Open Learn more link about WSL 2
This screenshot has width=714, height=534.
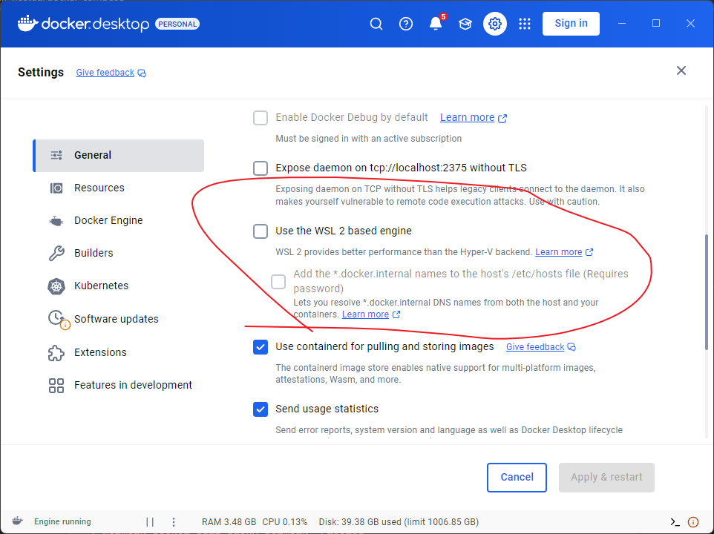click(x=559, y=252)
